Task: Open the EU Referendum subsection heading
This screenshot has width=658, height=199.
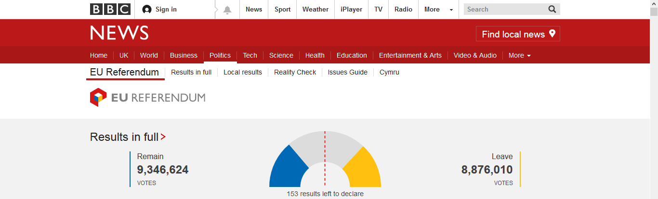Action: 124,72
